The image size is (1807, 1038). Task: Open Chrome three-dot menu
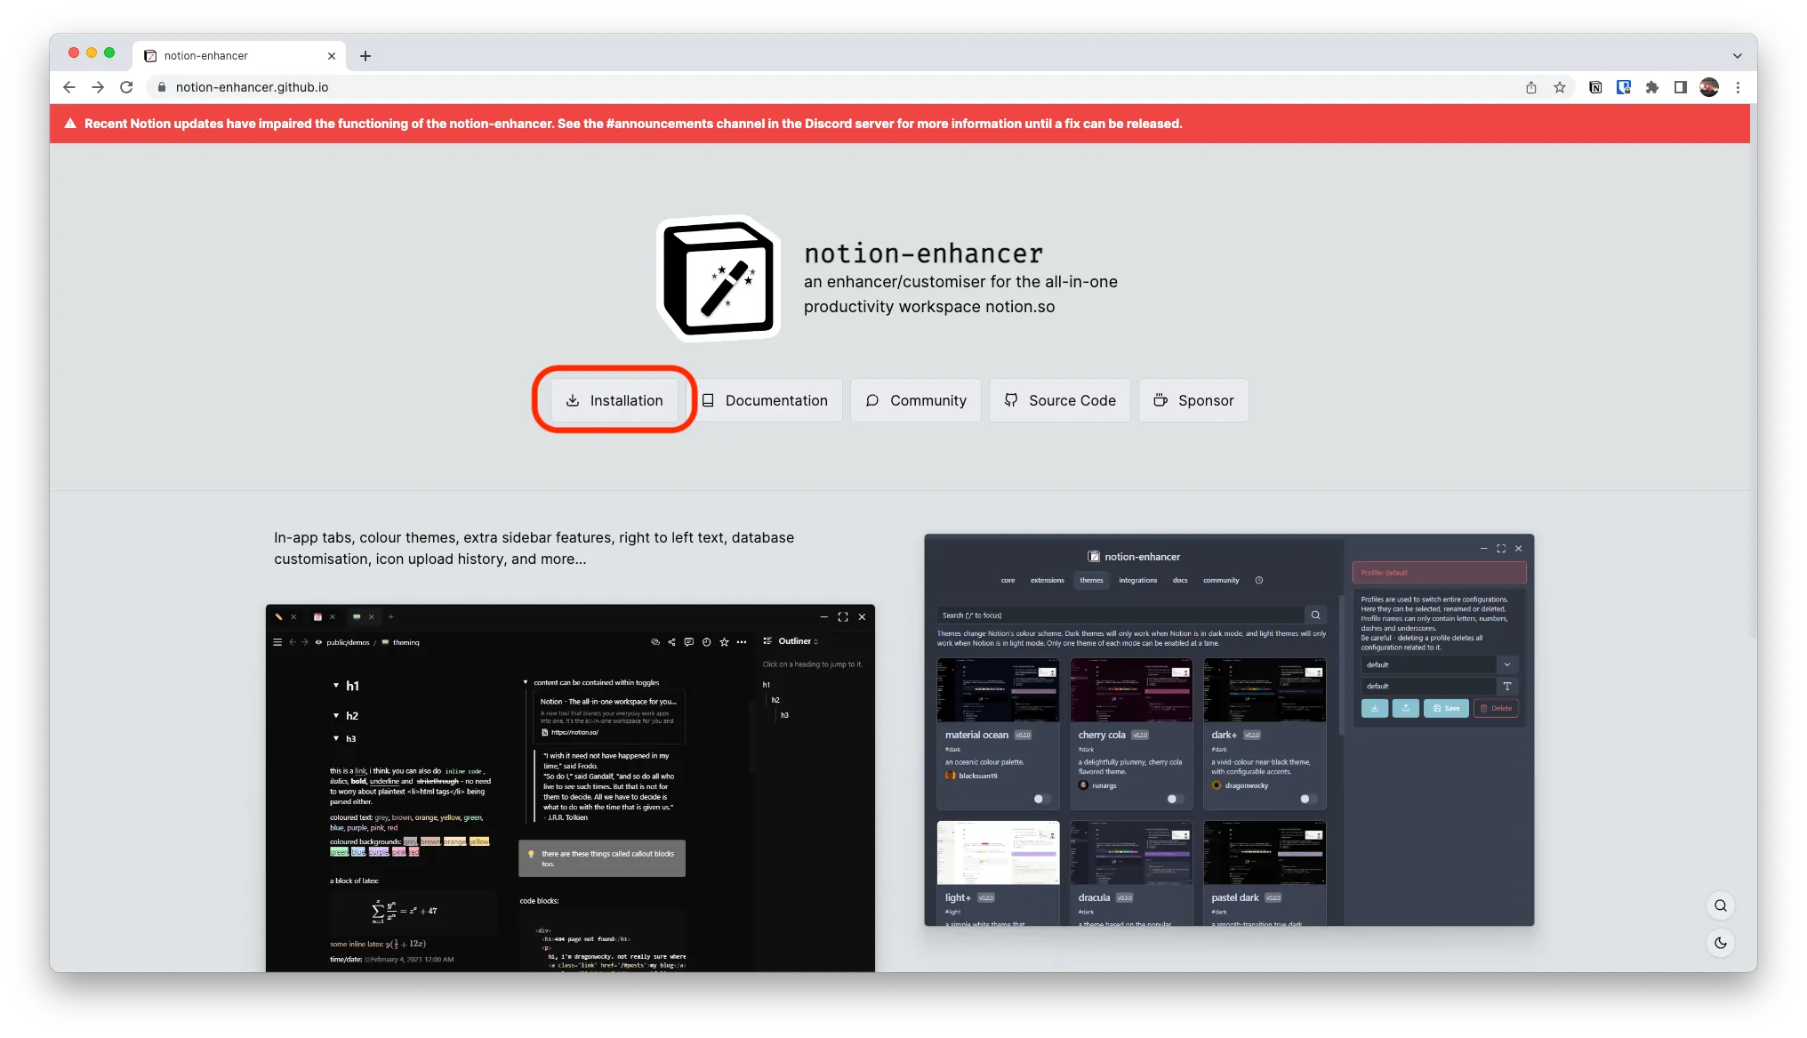[x=1738, y=87]
